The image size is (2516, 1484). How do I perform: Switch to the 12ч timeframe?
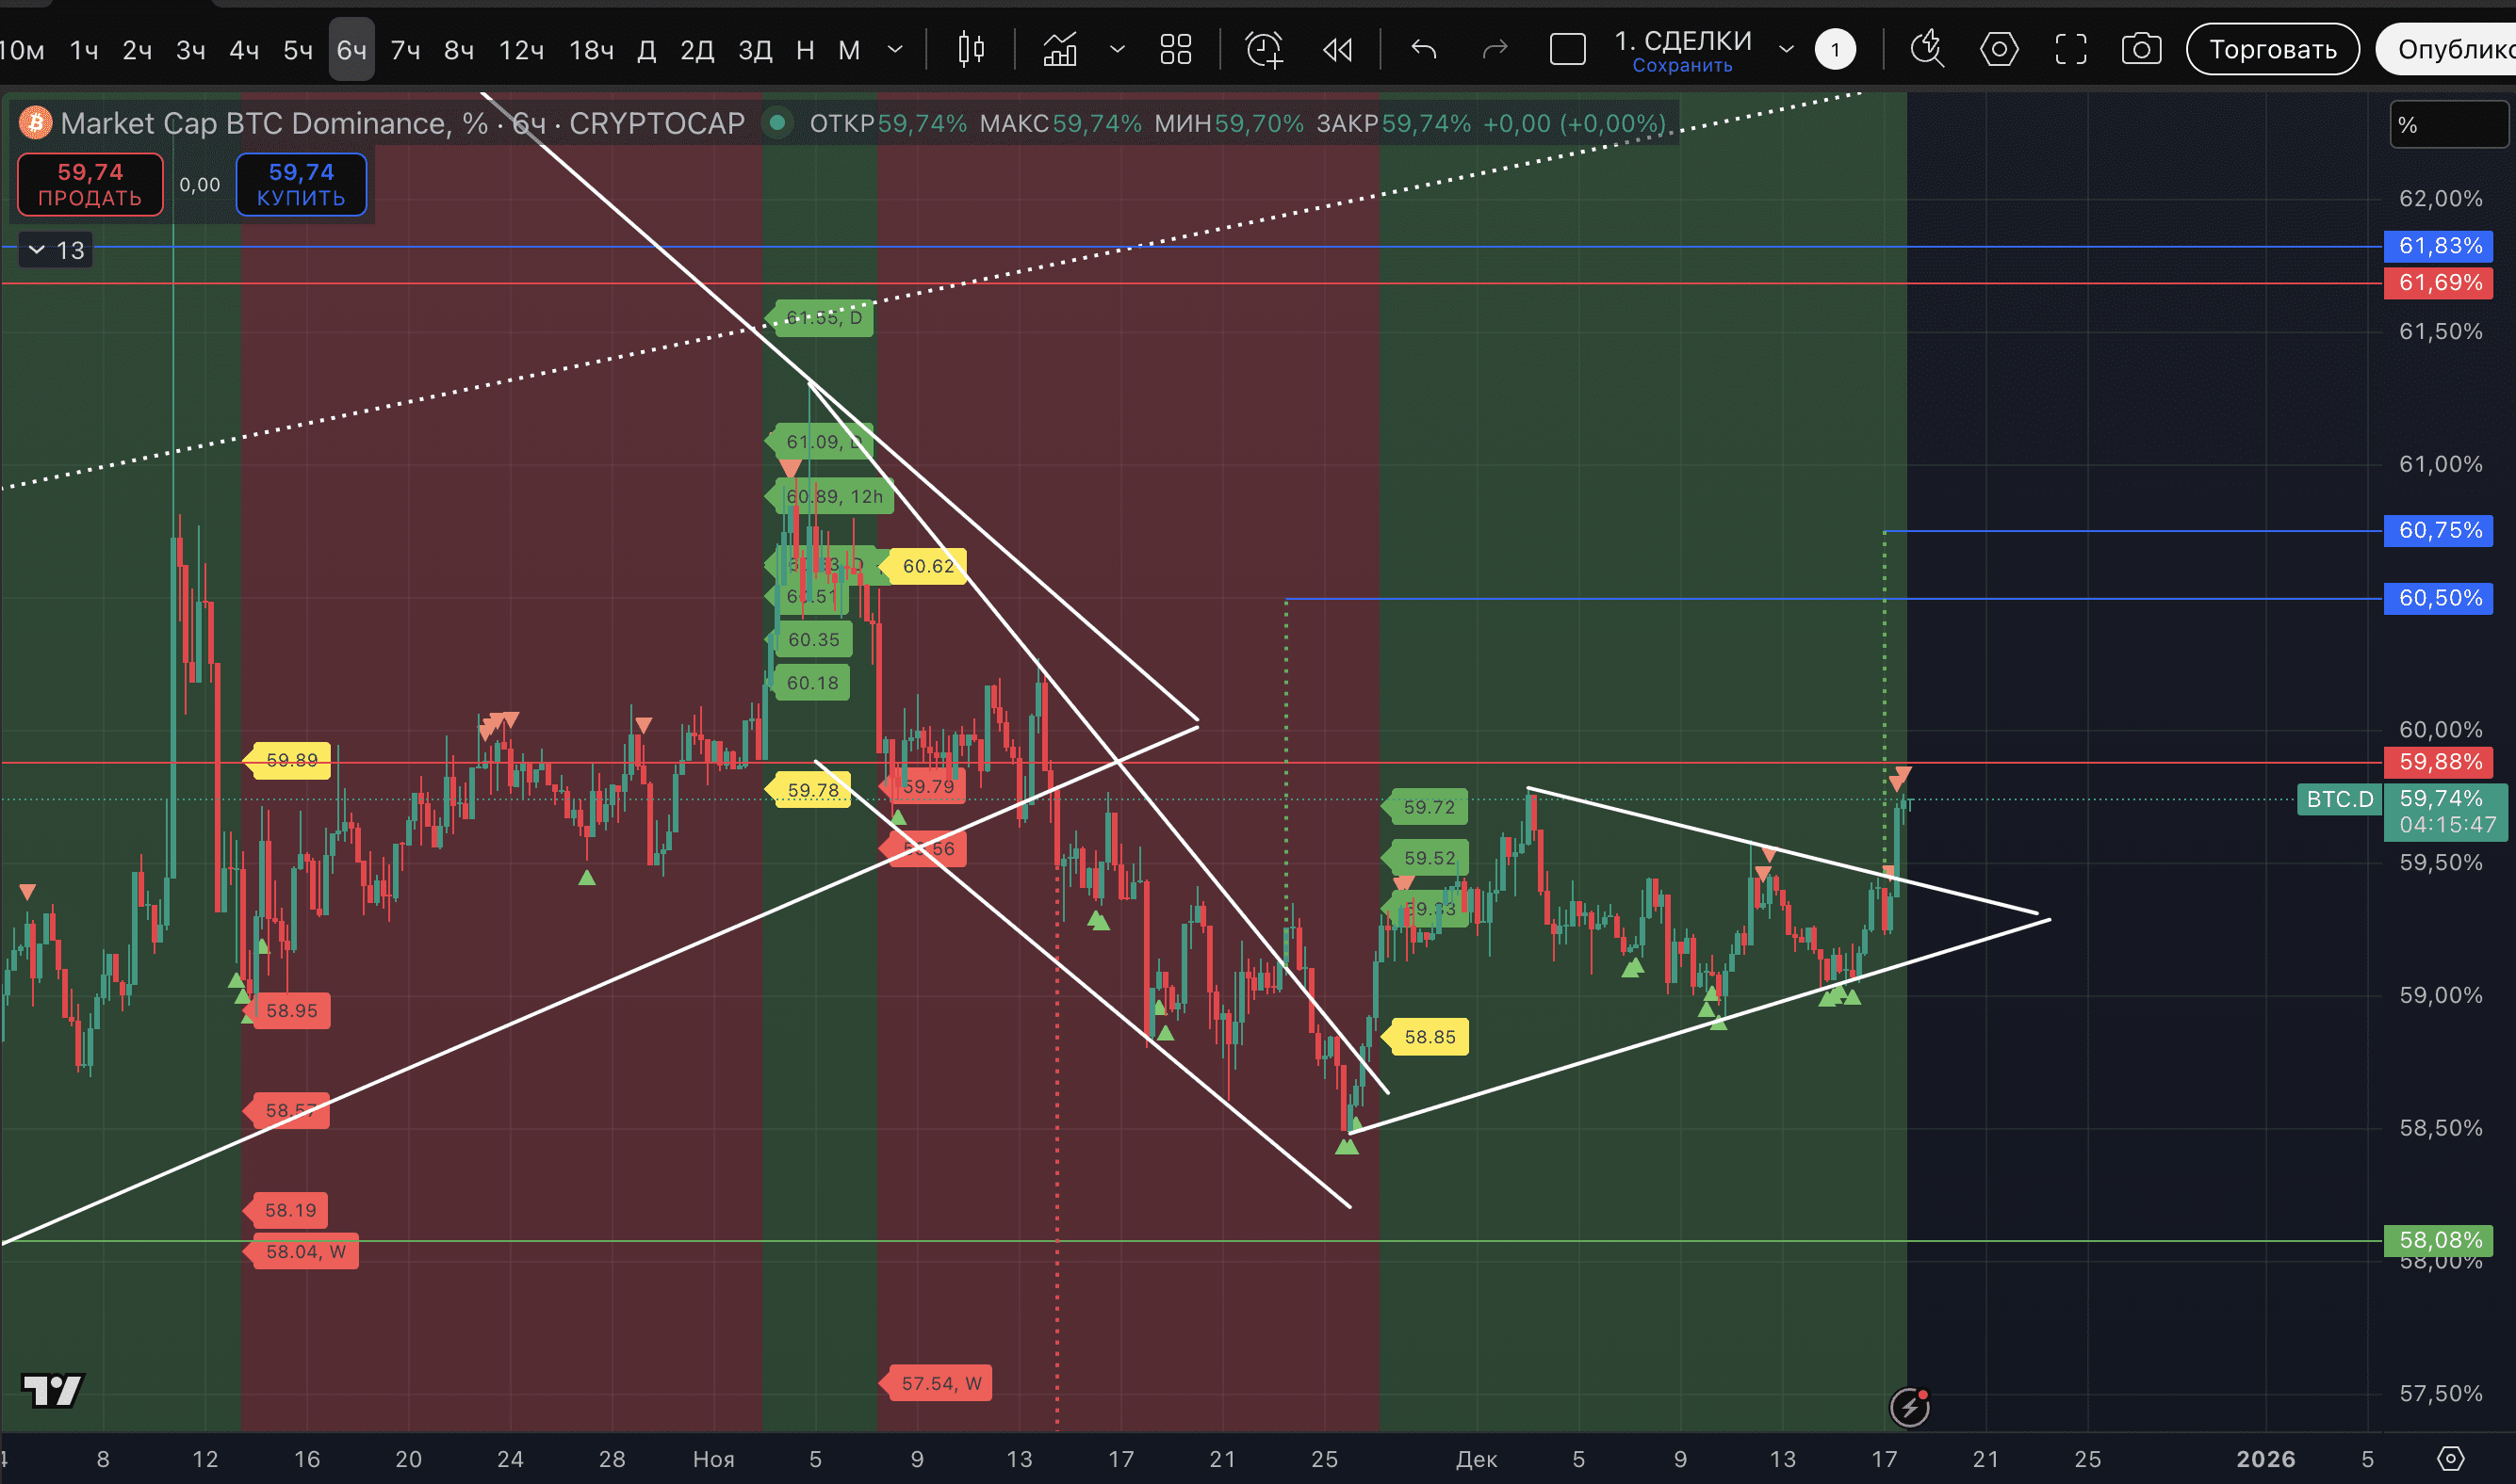(x=520, y=49)
